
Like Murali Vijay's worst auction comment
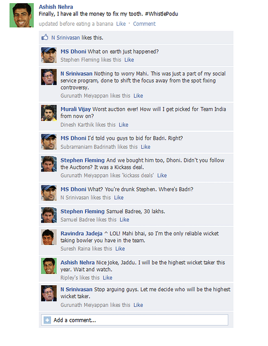pyautogui.click(x=123, y=125)
